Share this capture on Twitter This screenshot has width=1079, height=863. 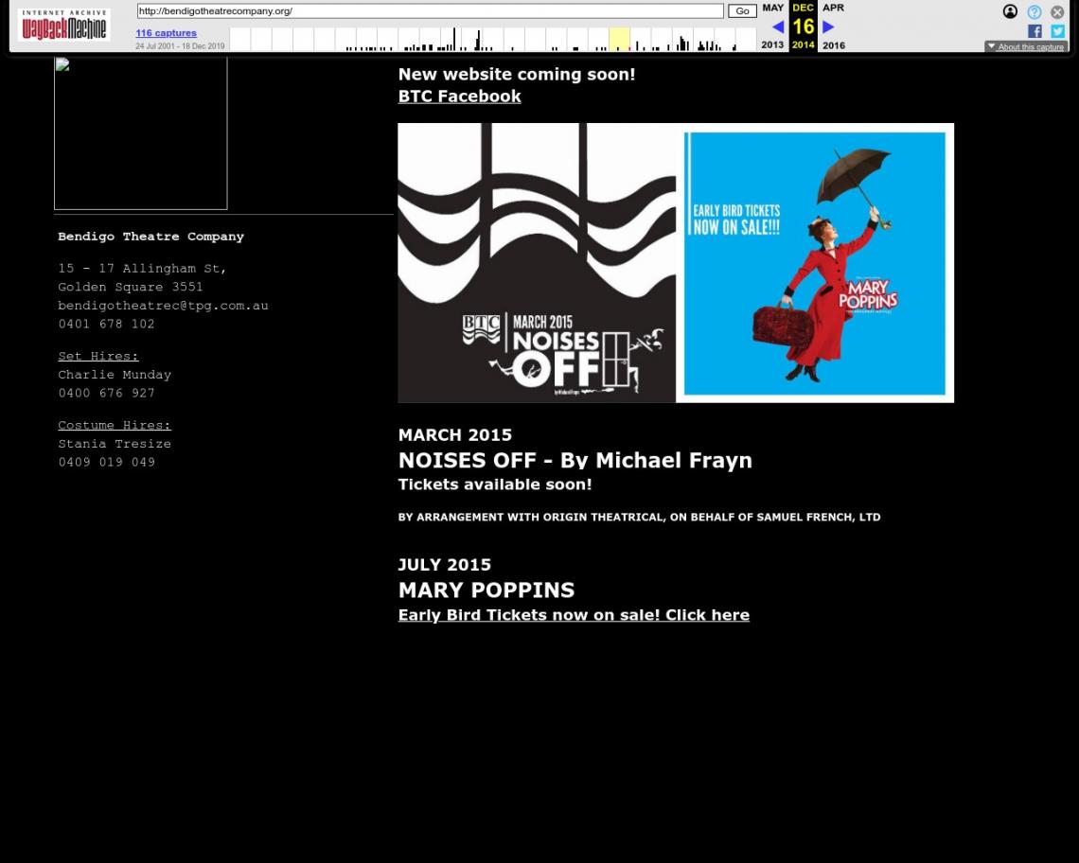tap(1057, 31)
